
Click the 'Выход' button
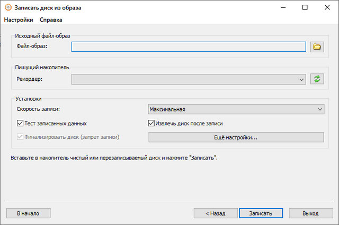(310, 213)
